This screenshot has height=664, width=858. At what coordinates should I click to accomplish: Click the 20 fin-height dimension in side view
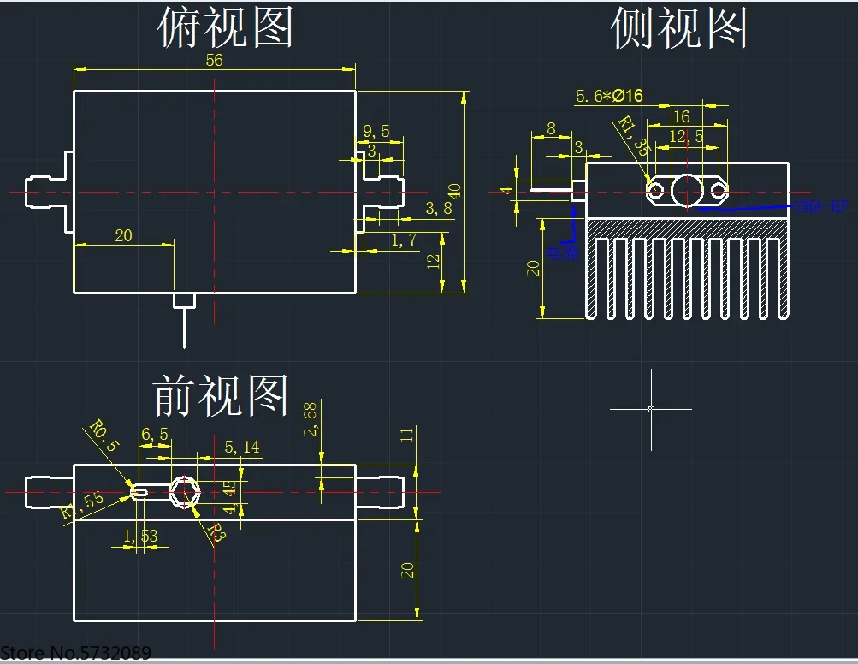click(533, 268)
